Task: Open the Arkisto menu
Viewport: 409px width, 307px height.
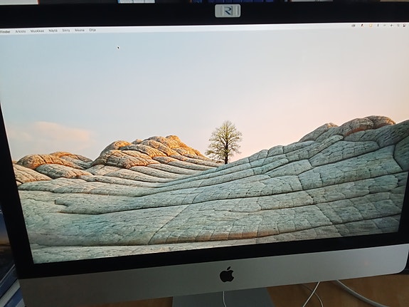Action: click(21, 31)
